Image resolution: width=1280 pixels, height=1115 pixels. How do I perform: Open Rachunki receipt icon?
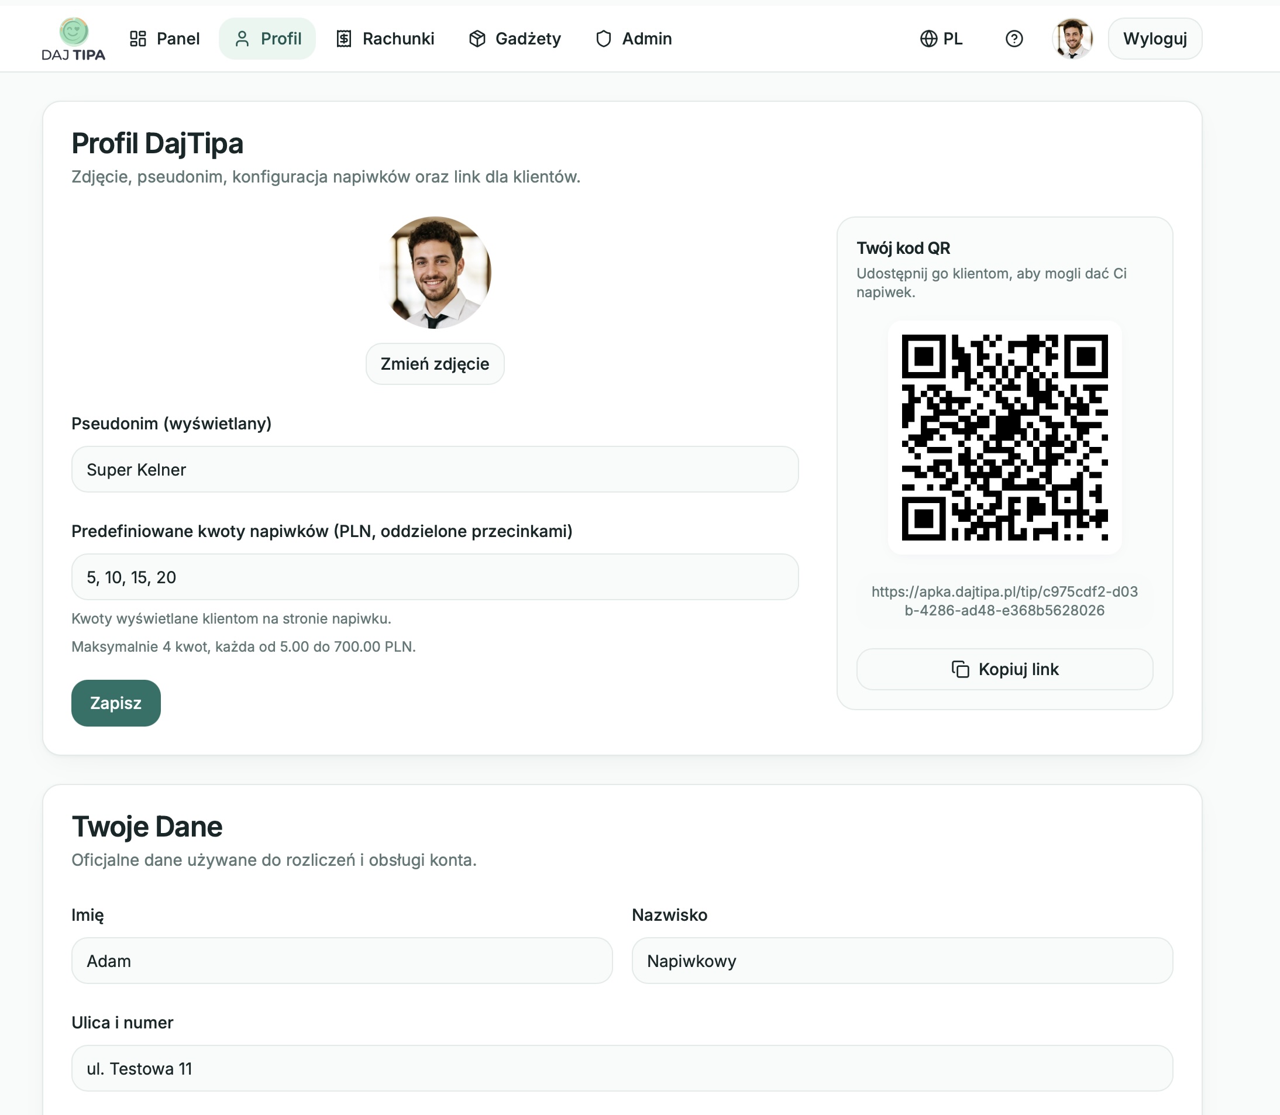344,39
